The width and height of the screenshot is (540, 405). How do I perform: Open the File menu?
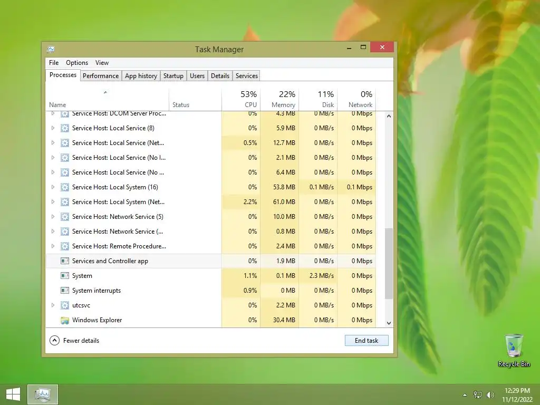[54, 63]
